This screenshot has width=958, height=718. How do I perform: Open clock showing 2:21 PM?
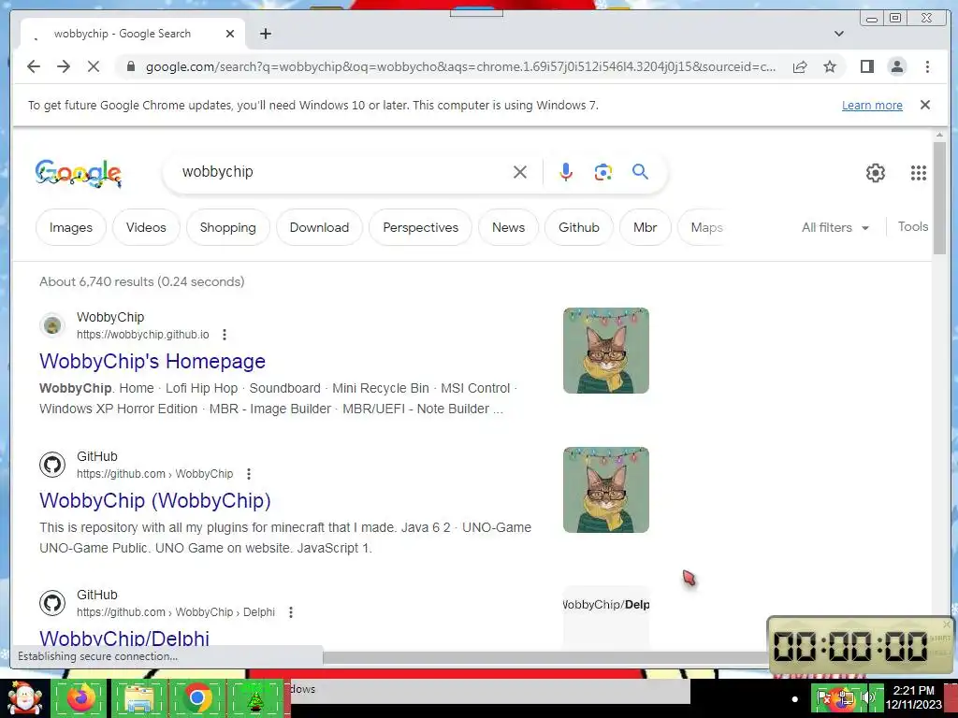(x=914, y=697)
